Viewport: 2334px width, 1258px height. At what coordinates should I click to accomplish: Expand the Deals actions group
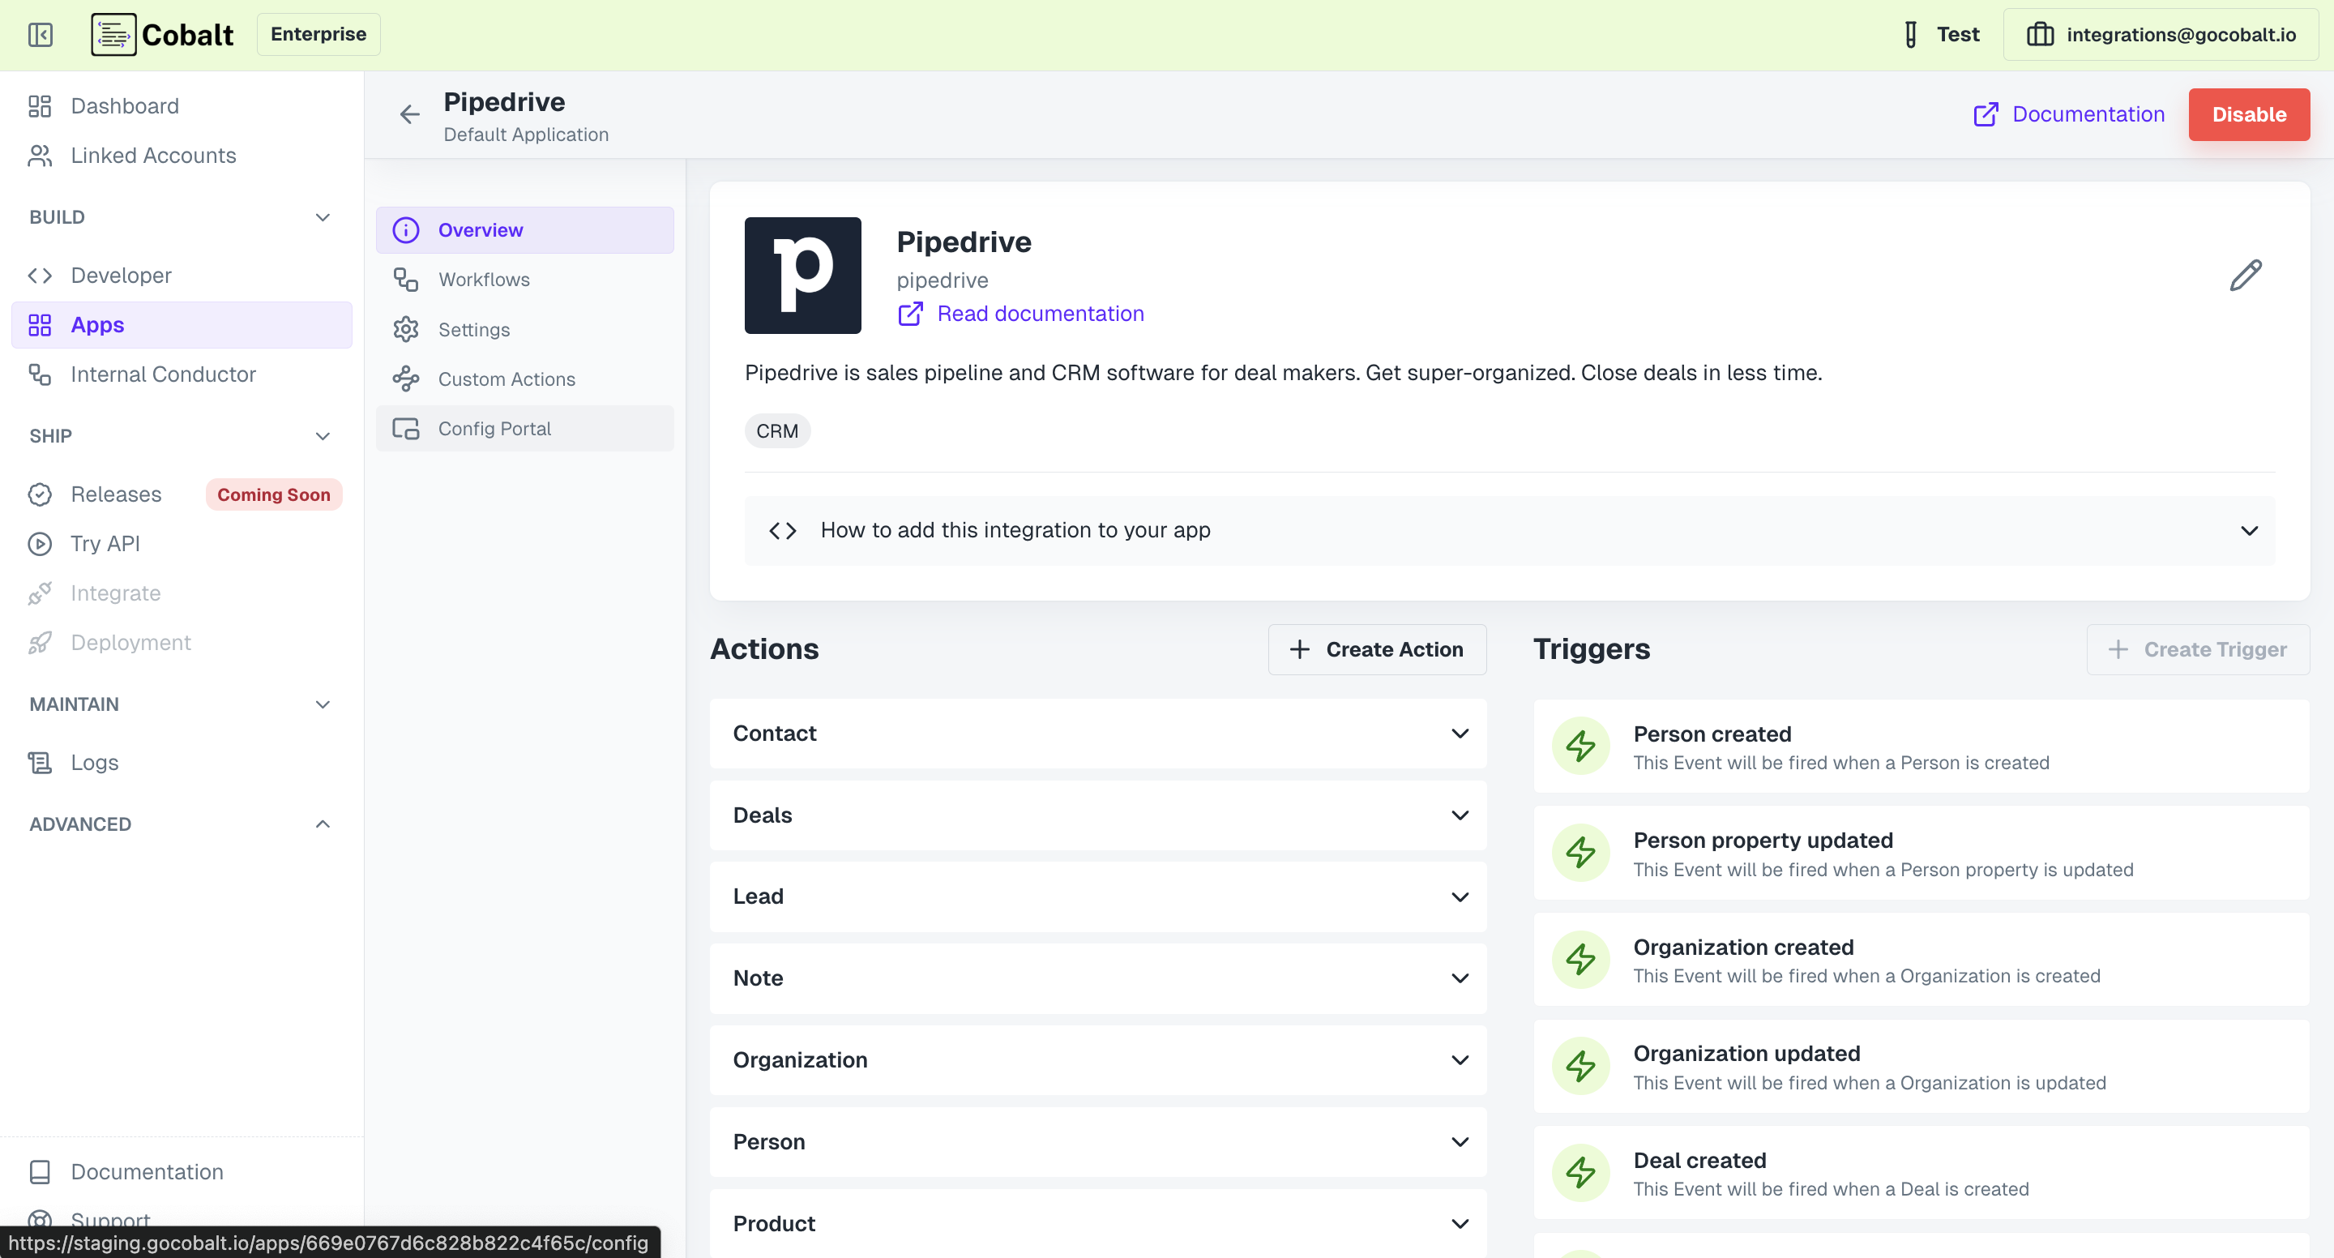1097,815
